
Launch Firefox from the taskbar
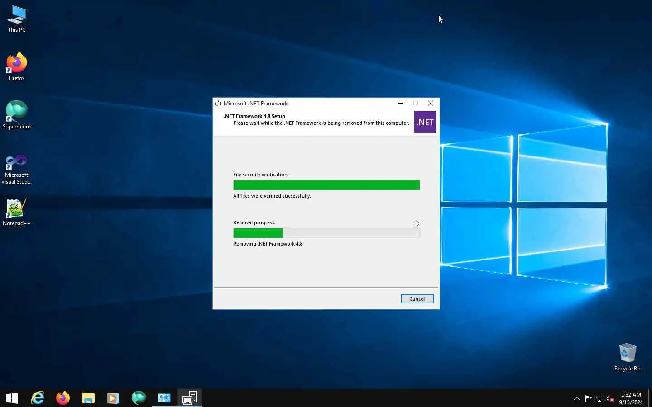tap(63, 398)
